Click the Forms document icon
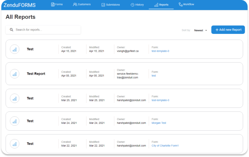This screenshot has height=157, width=249. [x=53, y=5]
